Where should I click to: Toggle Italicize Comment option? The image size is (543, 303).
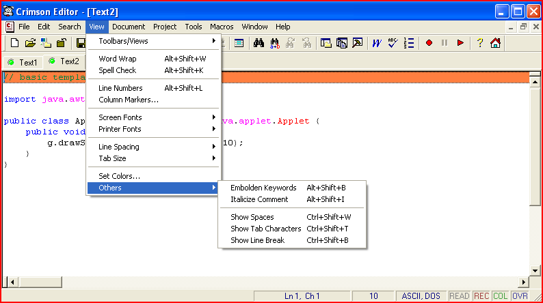coord(292,199)
